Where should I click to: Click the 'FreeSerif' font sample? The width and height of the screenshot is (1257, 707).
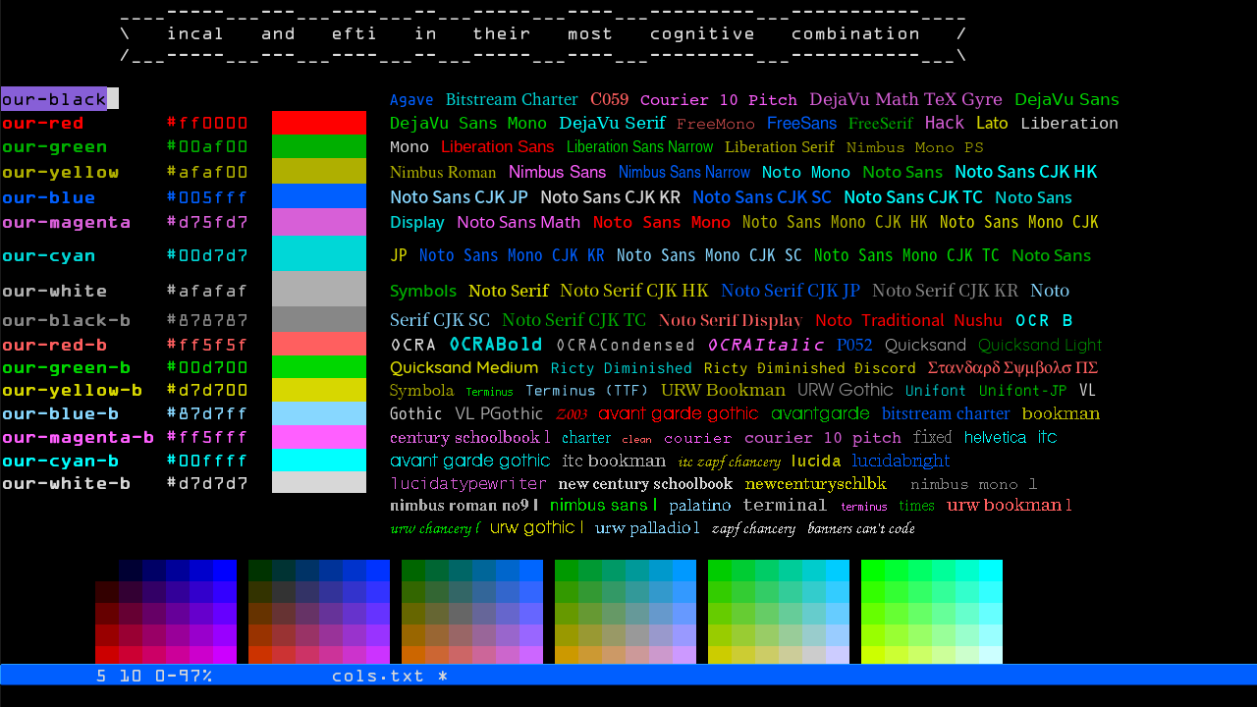click(x=880, y=124)
